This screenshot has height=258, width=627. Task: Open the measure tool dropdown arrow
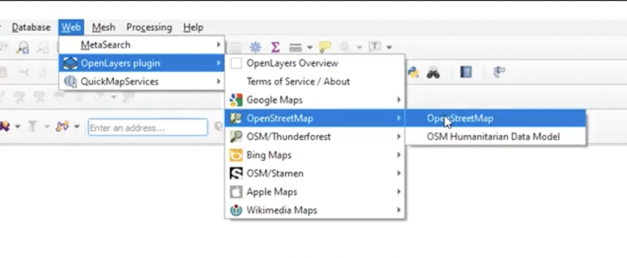pyautogui.click(x=309, y=48)
